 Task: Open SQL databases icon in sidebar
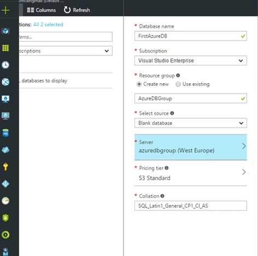click(x=5, y=133)
